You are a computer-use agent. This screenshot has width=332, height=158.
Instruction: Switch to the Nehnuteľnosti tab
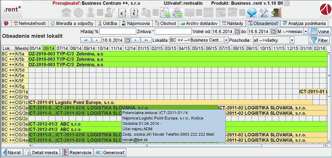[x=30, y=23]
